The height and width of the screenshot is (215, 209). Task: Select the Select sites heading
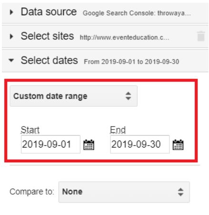click(47, 36)
